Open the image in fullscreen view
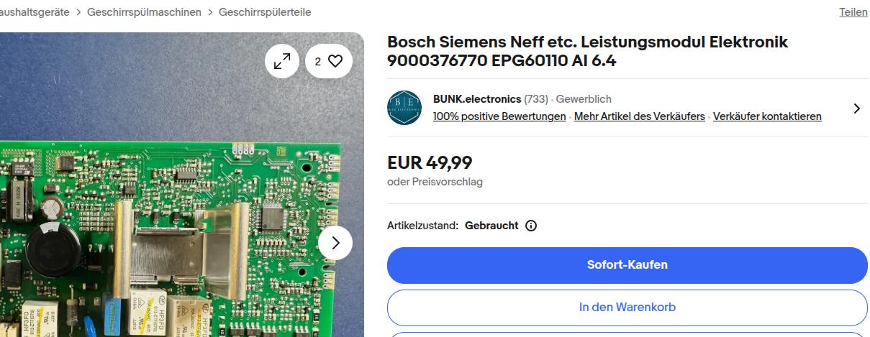870x337 pixels. 282,61
